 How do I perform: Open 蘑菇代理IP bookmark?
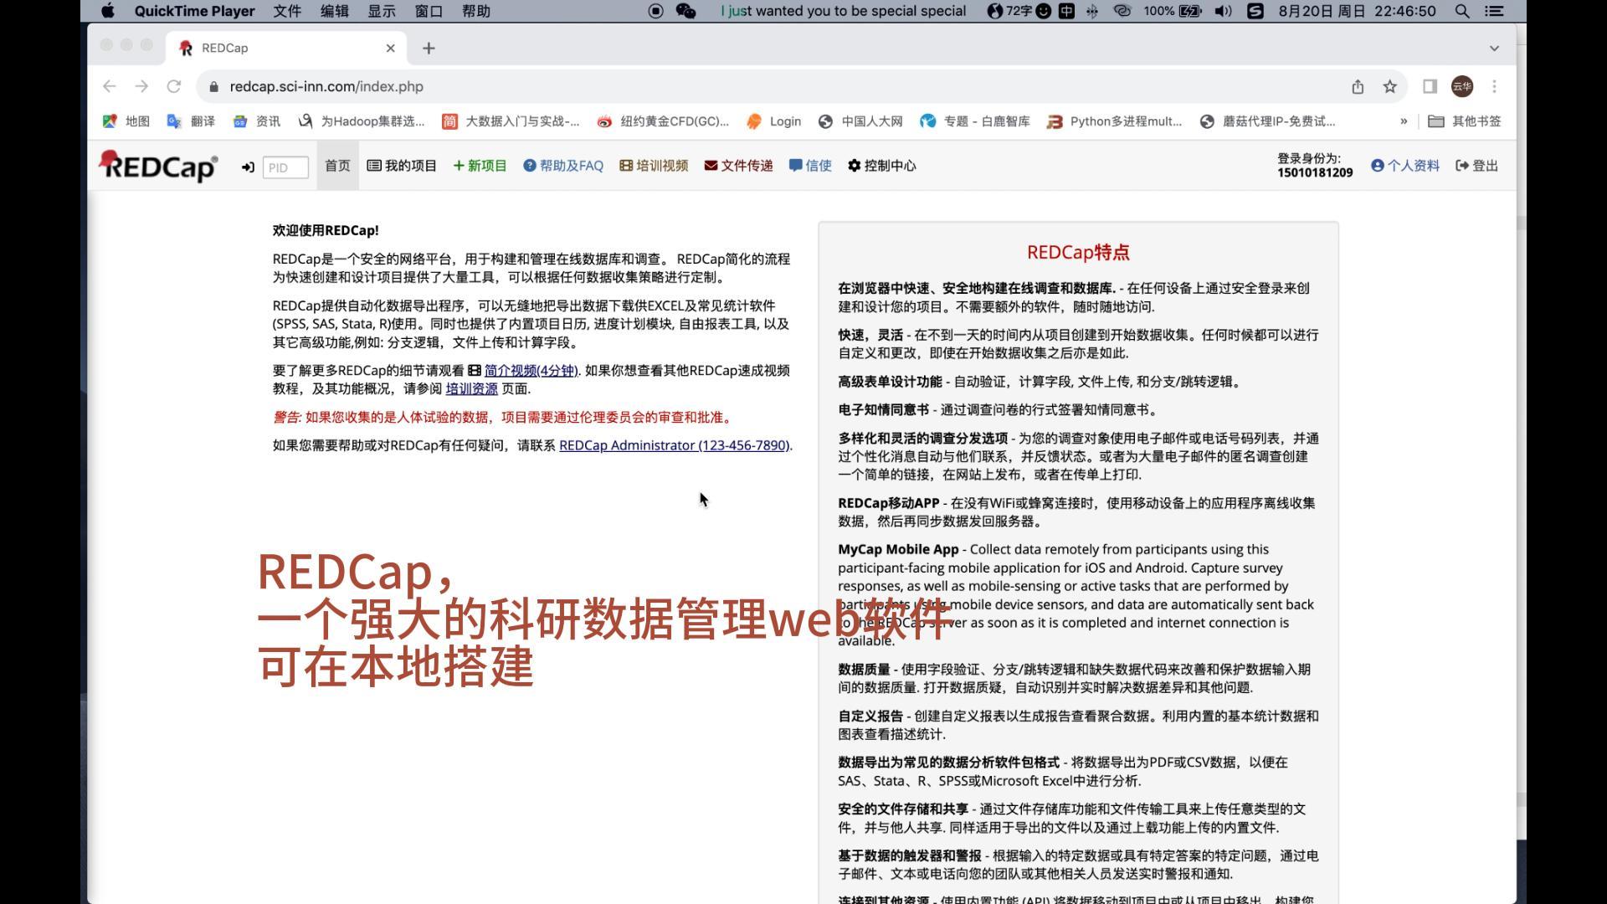click(1267, 121)
